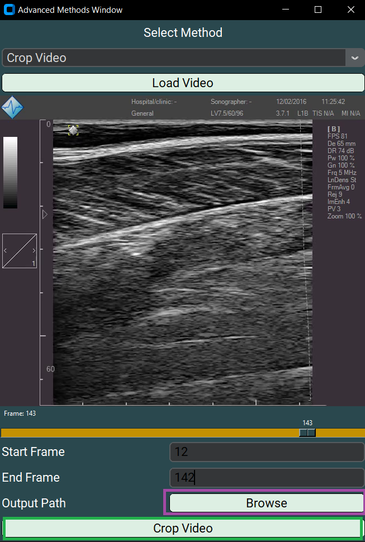Focus the End Frame input field
Viewport: 365px width, 542px height.
pos(267,478)
